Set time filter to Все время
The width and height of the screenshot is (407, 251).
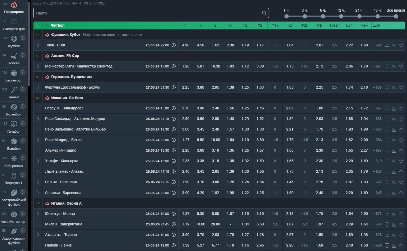(x=396, y=16)
